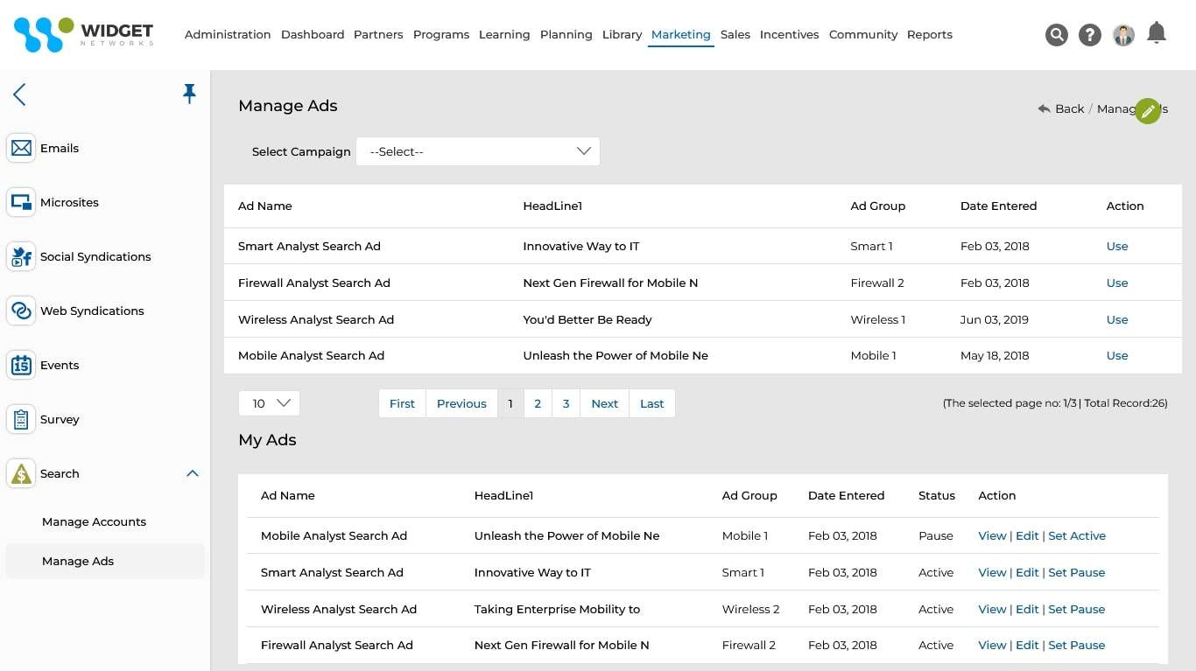Open the Select Campaign dropdown

point(477,150)
